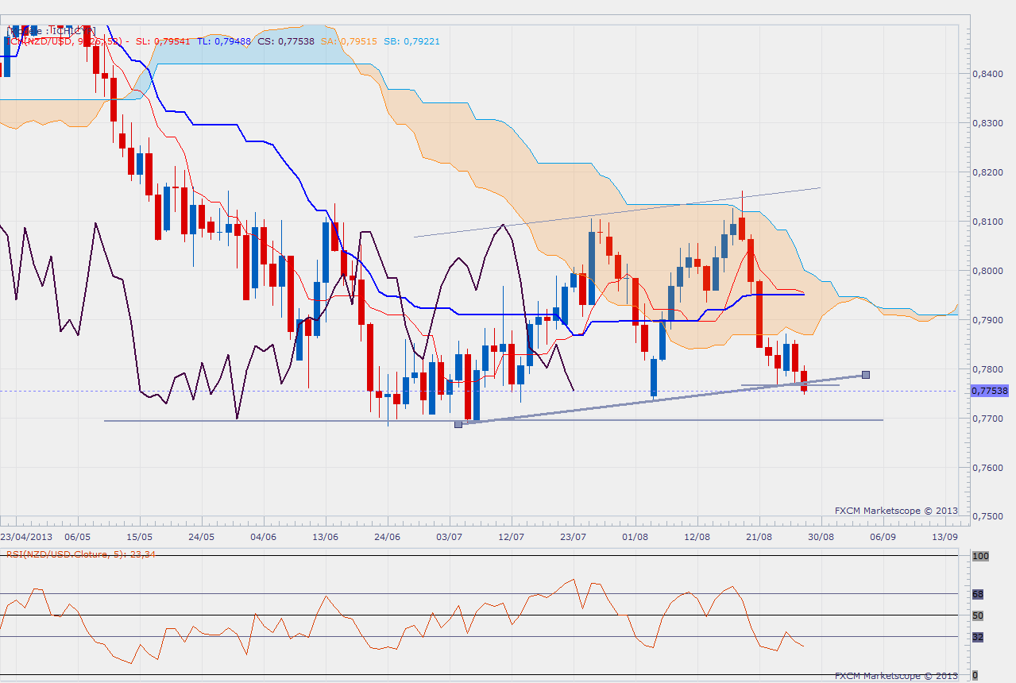Click the 0,7700 price axis value

[987, 419]
